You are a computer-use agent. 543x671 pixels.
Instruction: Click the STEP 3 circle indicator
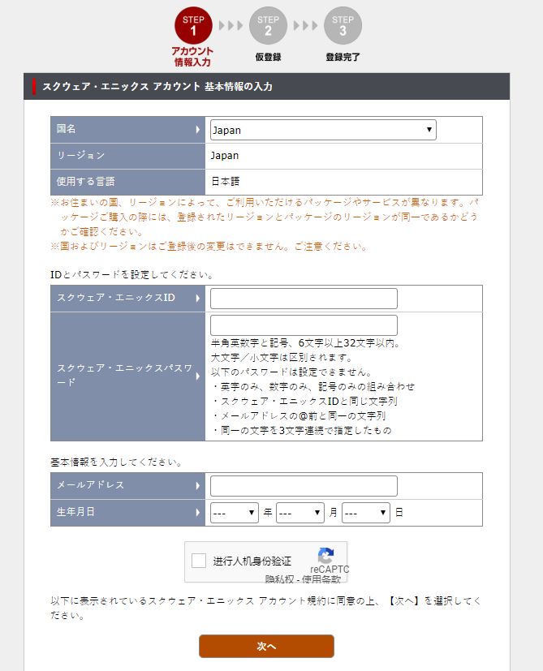(x=343, y=26)
